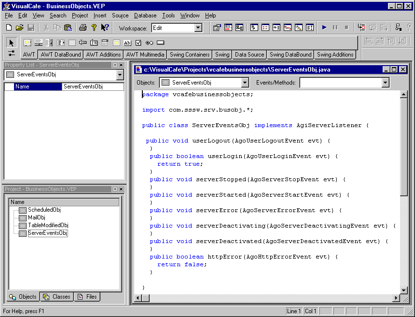Click the source editor's vertical scrollbar up arrow
Screen dimensions: 415x317
pos(403,94)
